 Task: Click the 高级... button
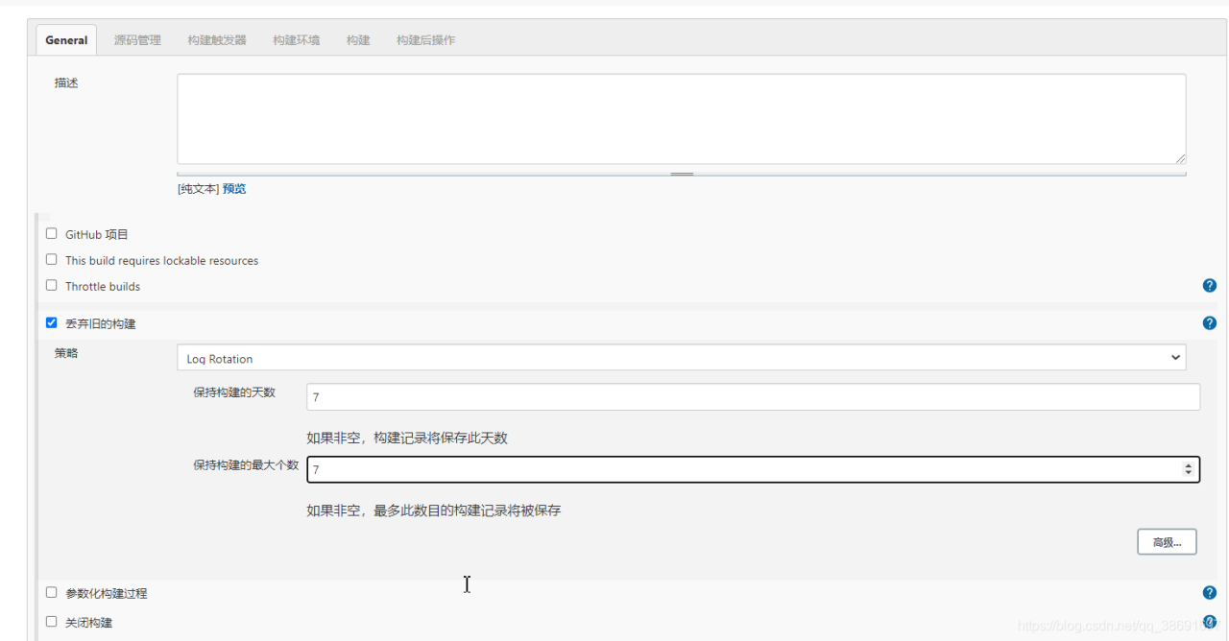pyautogui.click(x=1167, y=542)
